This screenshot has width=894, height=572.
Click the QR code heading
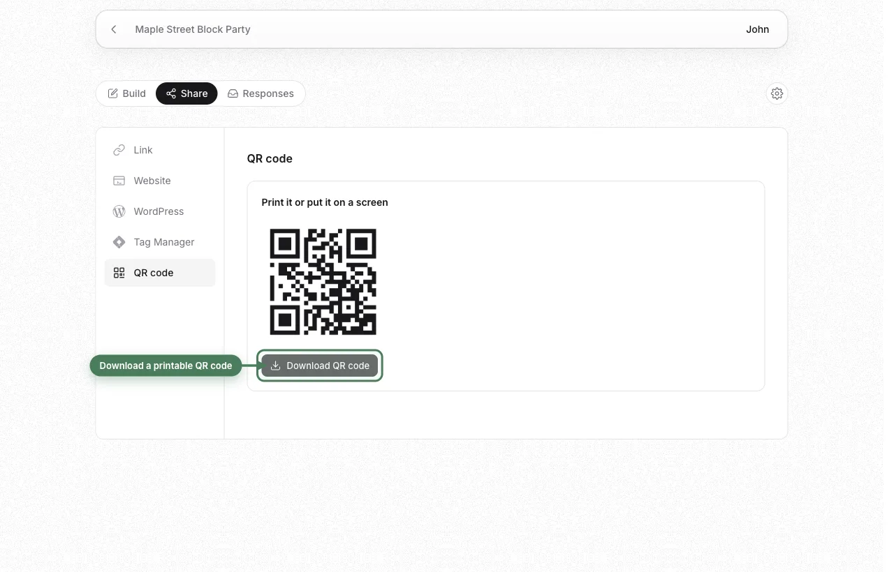(270, 158)
